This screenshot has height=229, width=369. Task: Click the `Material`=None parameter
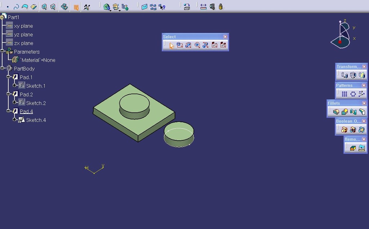(x=37, y=60)
